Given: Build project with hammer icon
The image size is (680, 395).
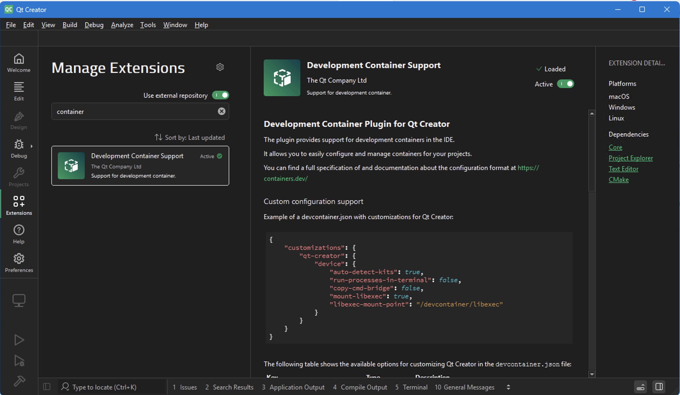Looking at the screenshot, I should (x=19, y=381).
